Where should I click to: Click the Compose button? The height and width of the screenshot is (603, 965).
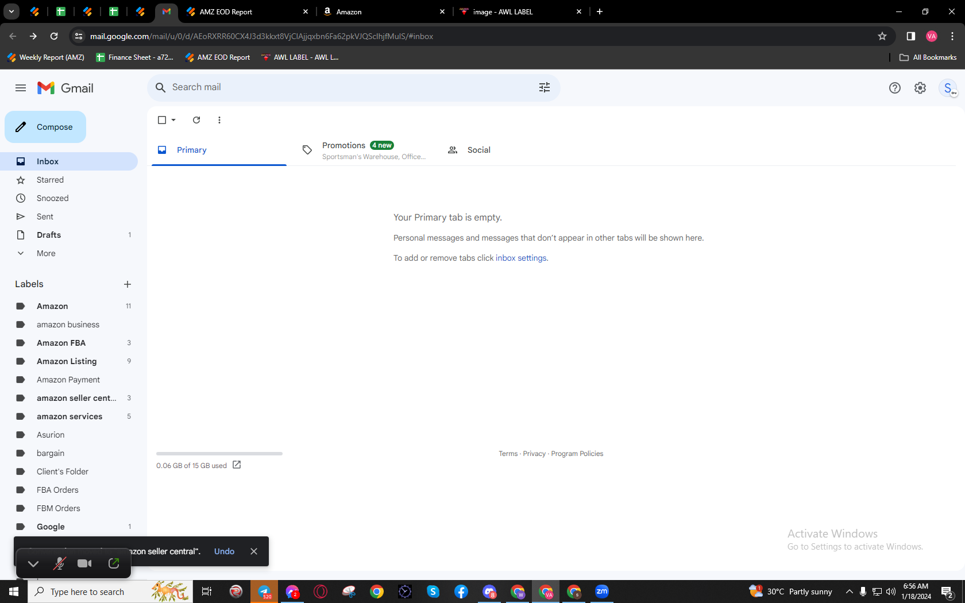pos(45,127)
